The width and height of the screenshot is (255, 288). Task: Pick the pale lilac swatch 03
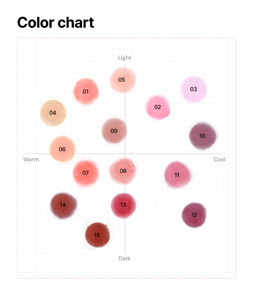194,89
